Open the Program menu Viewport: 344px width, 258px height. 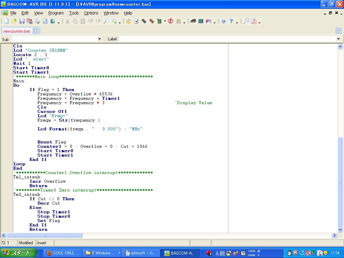[56, 13]
